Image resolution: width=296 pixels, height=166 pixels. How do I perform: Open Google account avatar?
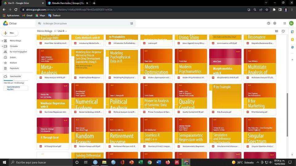tap(291, 23)
